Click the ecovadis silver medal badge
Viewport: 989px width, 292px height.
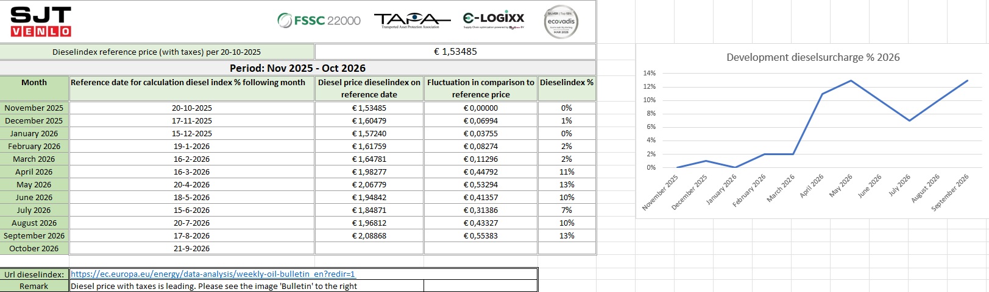(x=561, y=22)
